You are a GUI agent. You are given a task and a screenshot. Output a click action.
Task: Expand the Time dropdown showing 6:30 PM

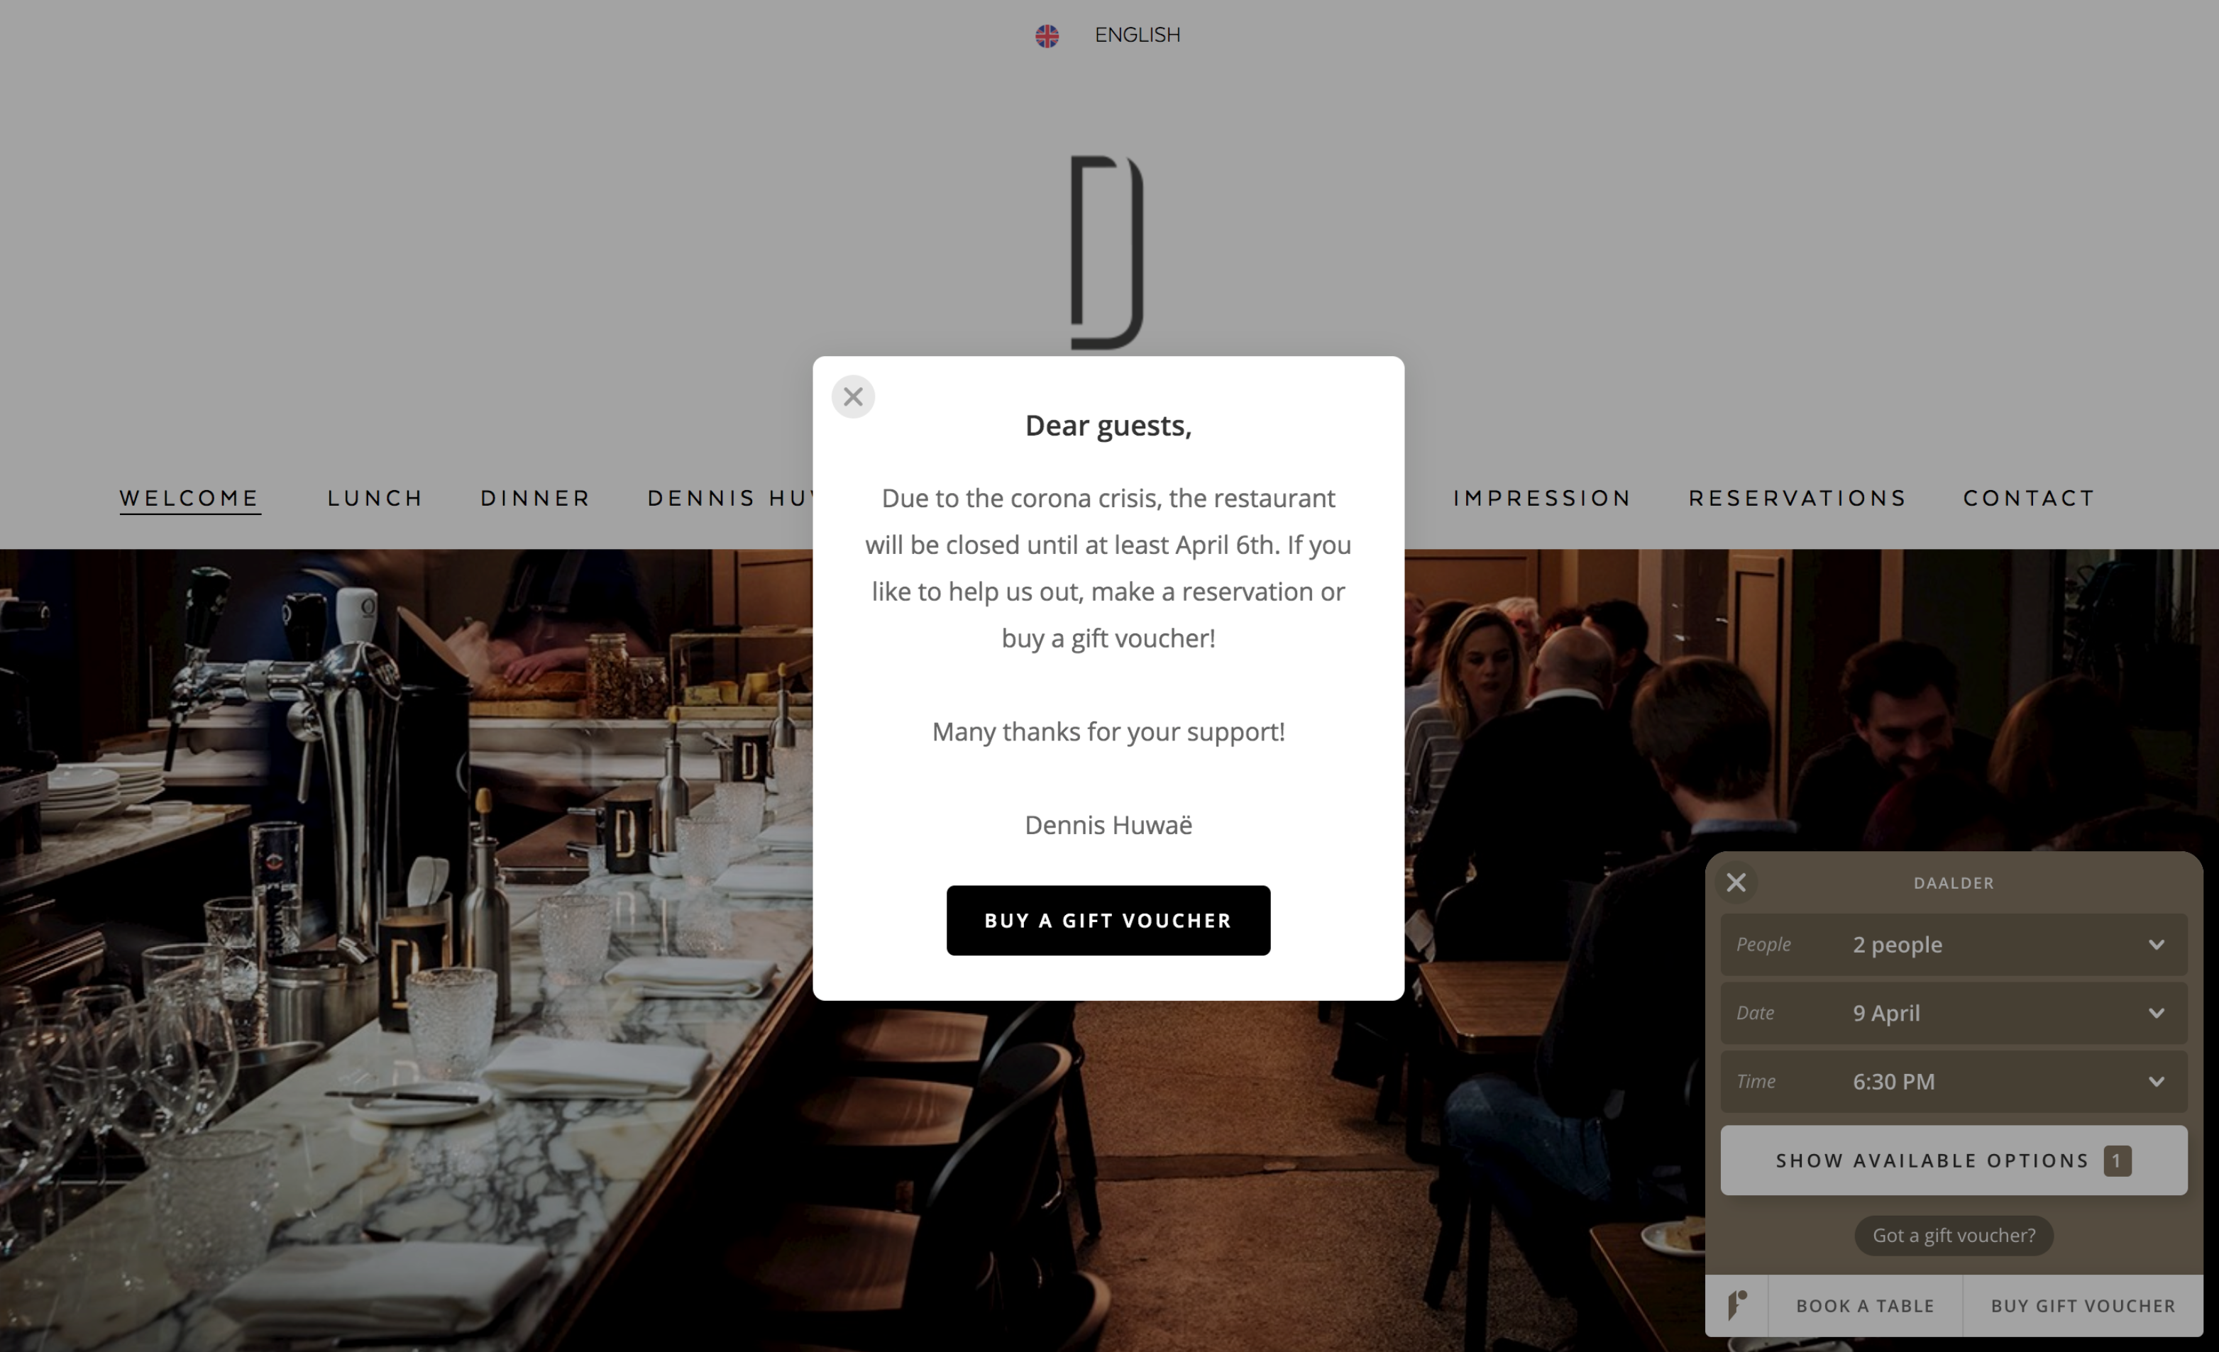click(x=1954, y=1081)
